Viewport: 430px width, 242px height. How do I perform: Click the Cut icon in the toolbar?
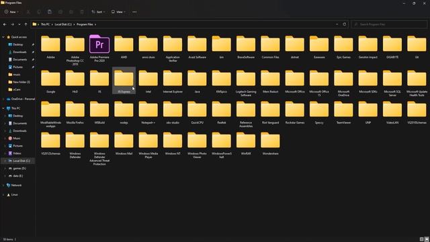click(x=28, y=12)
